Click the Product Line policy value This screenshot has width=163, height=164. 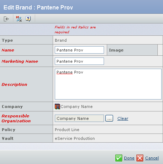coord(67,130)
